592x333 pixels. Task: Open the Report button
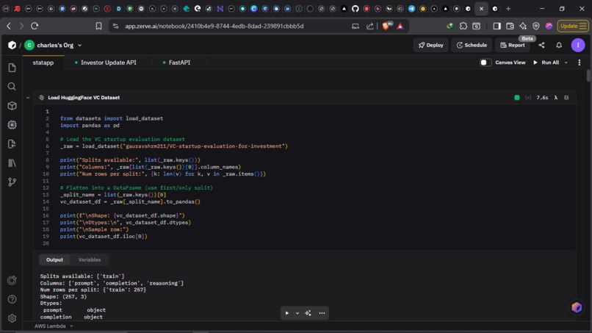(513, 46)
